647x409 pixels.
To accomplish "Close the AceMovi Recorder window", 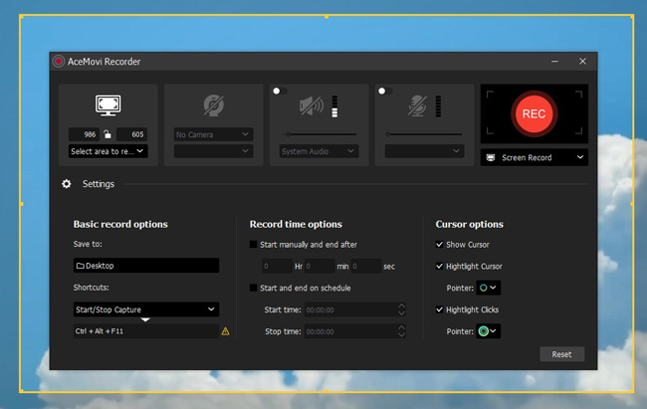I will (x=582, y=62).
